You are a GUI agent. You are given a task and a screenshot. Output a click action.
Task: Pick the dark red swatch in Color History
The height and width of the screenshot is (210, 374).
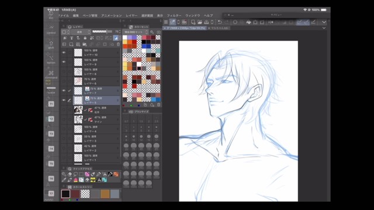pyautogui.click(x=75, y=194)
